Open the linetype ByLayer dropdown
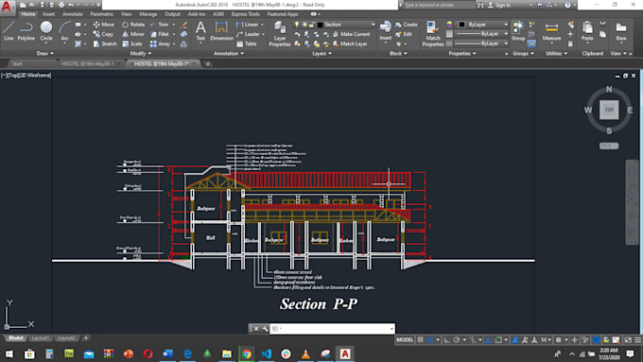Image resolution: width=643 pixels, height=362 pixels. click(x=482, y=43)
